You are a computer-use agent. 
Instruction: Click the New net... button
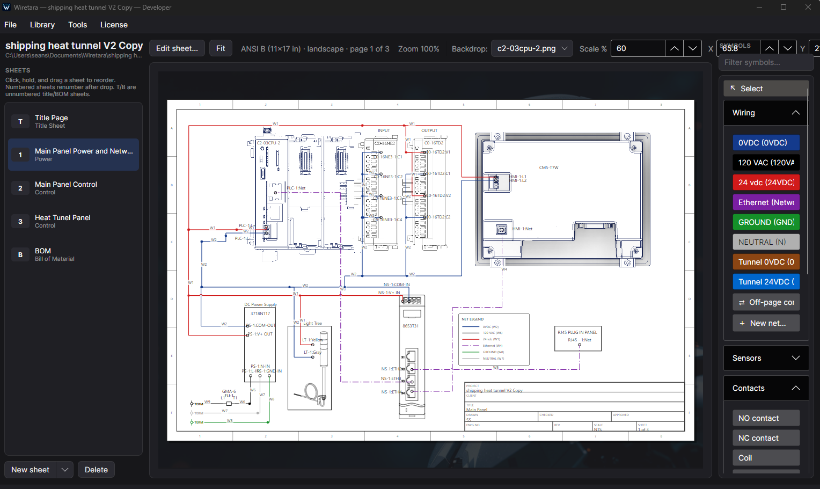pyautogui.click(x=766, y=323)
